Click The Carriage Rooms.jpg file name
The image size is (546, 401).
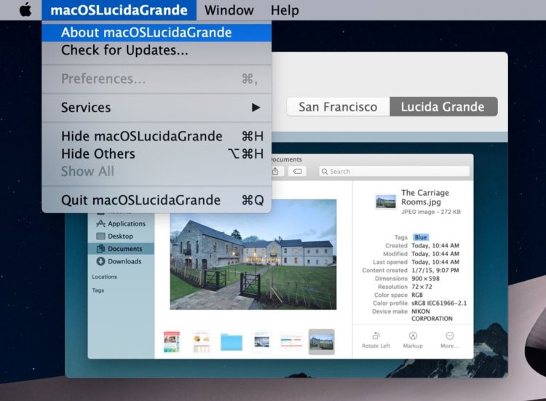click(425, 197)
